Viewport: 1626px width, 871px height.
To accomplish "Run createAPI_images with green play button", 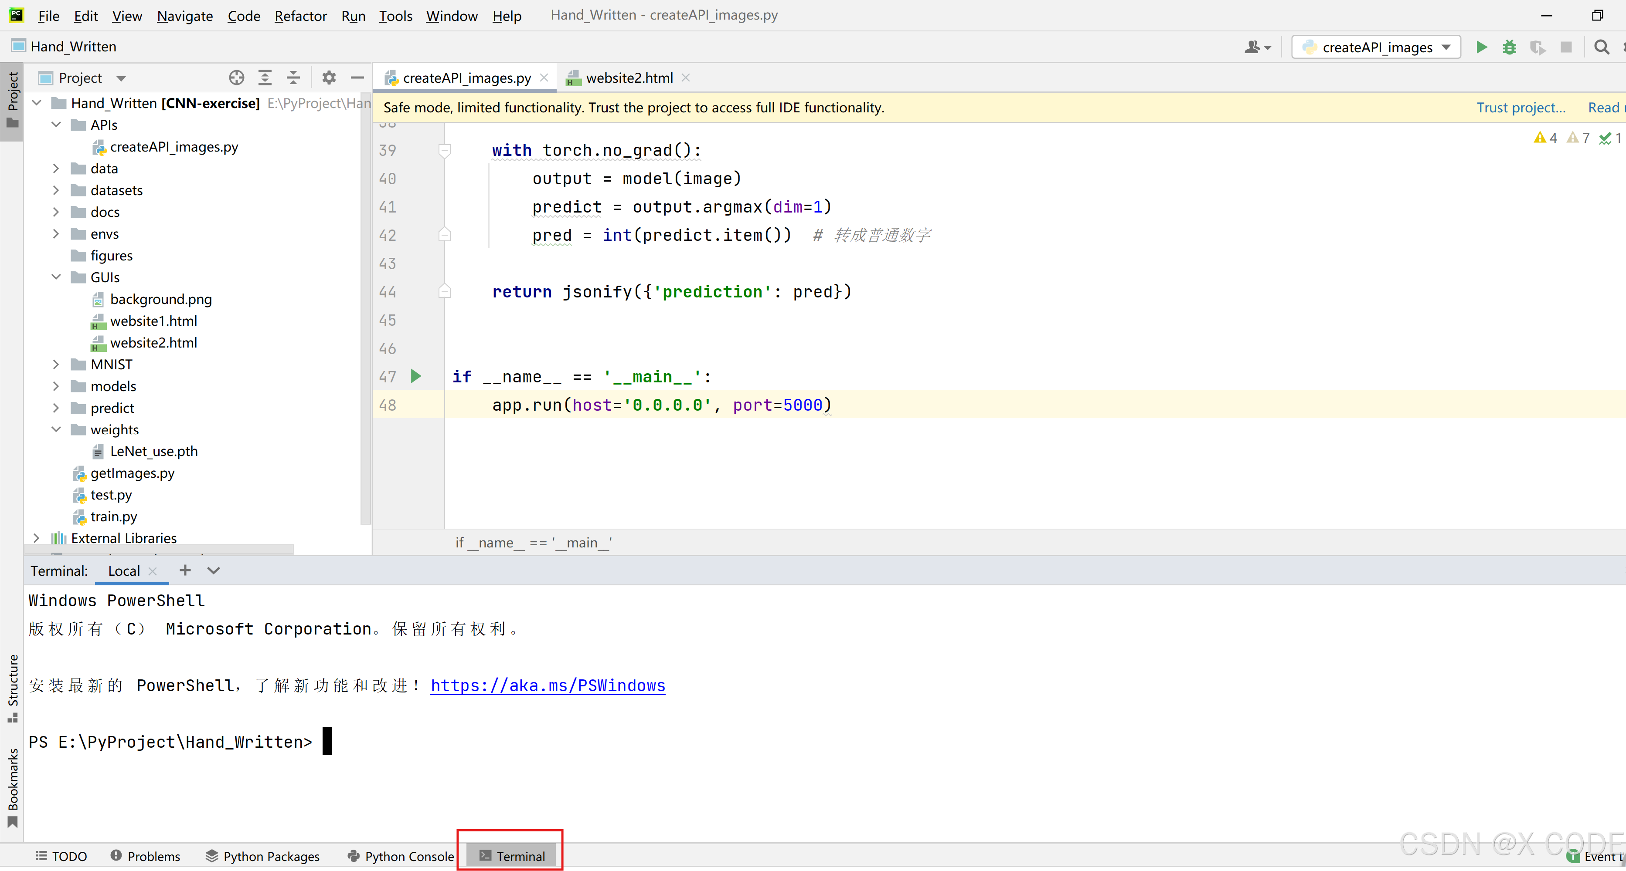I will coord(1481,47).
